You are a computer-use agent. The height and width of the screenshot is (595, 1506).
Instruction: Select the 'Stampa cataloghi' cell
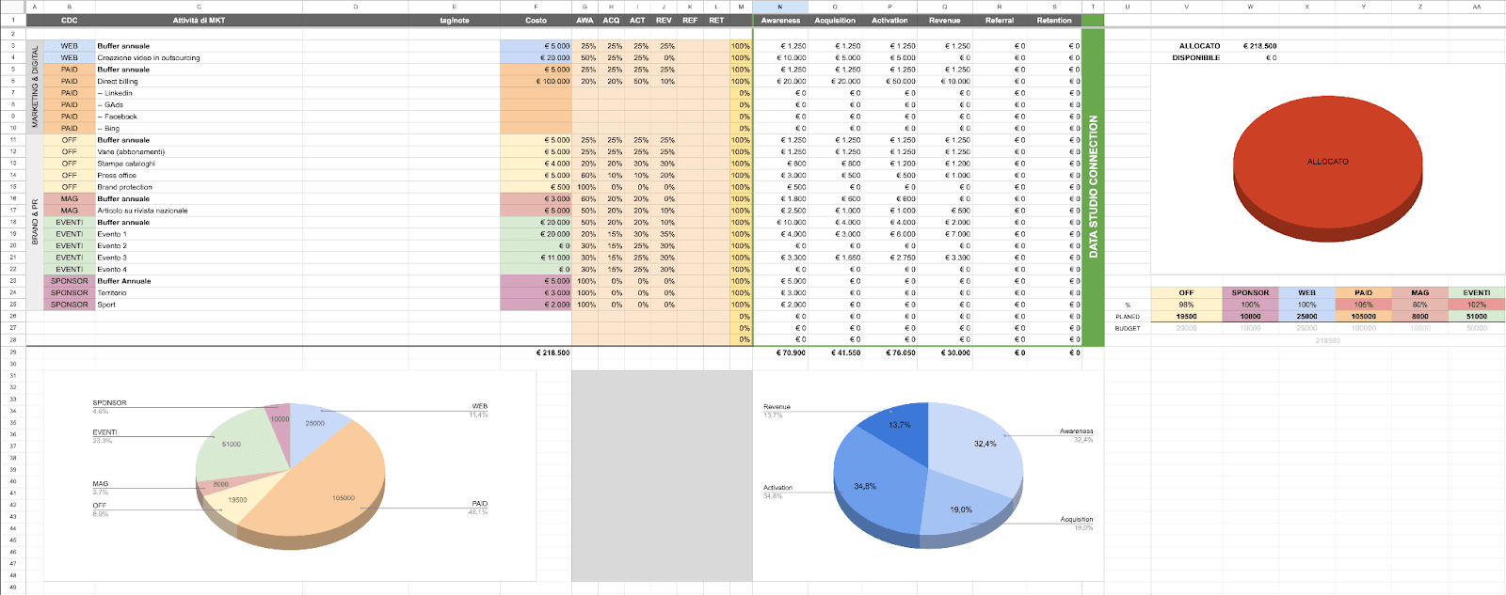pyautogui.click(x=199, y=164)
